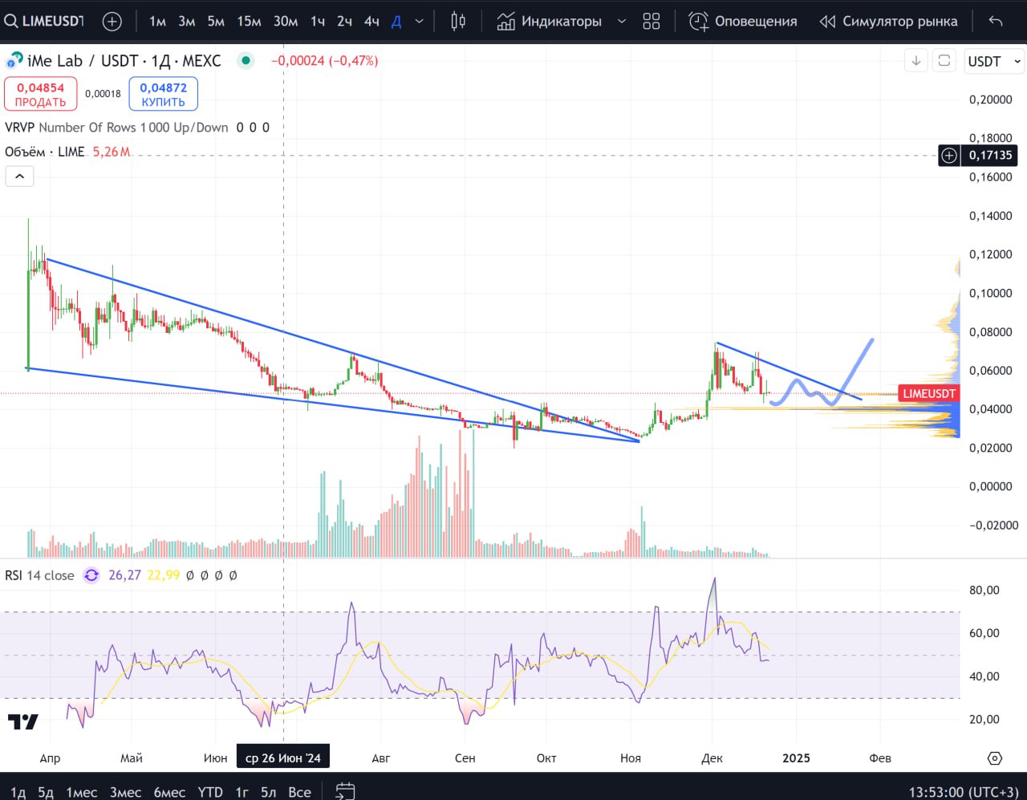
Task: Set the 1мес date range
Action: [81, 792]
